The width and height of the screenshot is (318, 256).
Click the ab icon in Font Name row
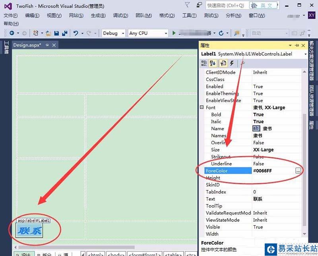(256, 128)
